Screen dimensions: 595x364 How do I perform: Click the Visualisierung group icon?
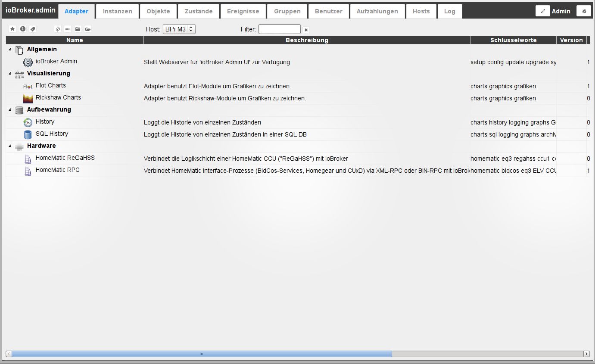pos(19,74)
